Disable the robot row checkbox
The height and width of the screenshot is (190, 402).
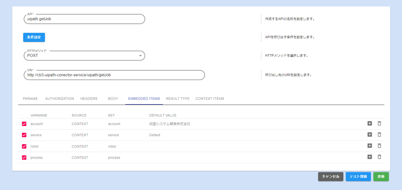(24, 146)
